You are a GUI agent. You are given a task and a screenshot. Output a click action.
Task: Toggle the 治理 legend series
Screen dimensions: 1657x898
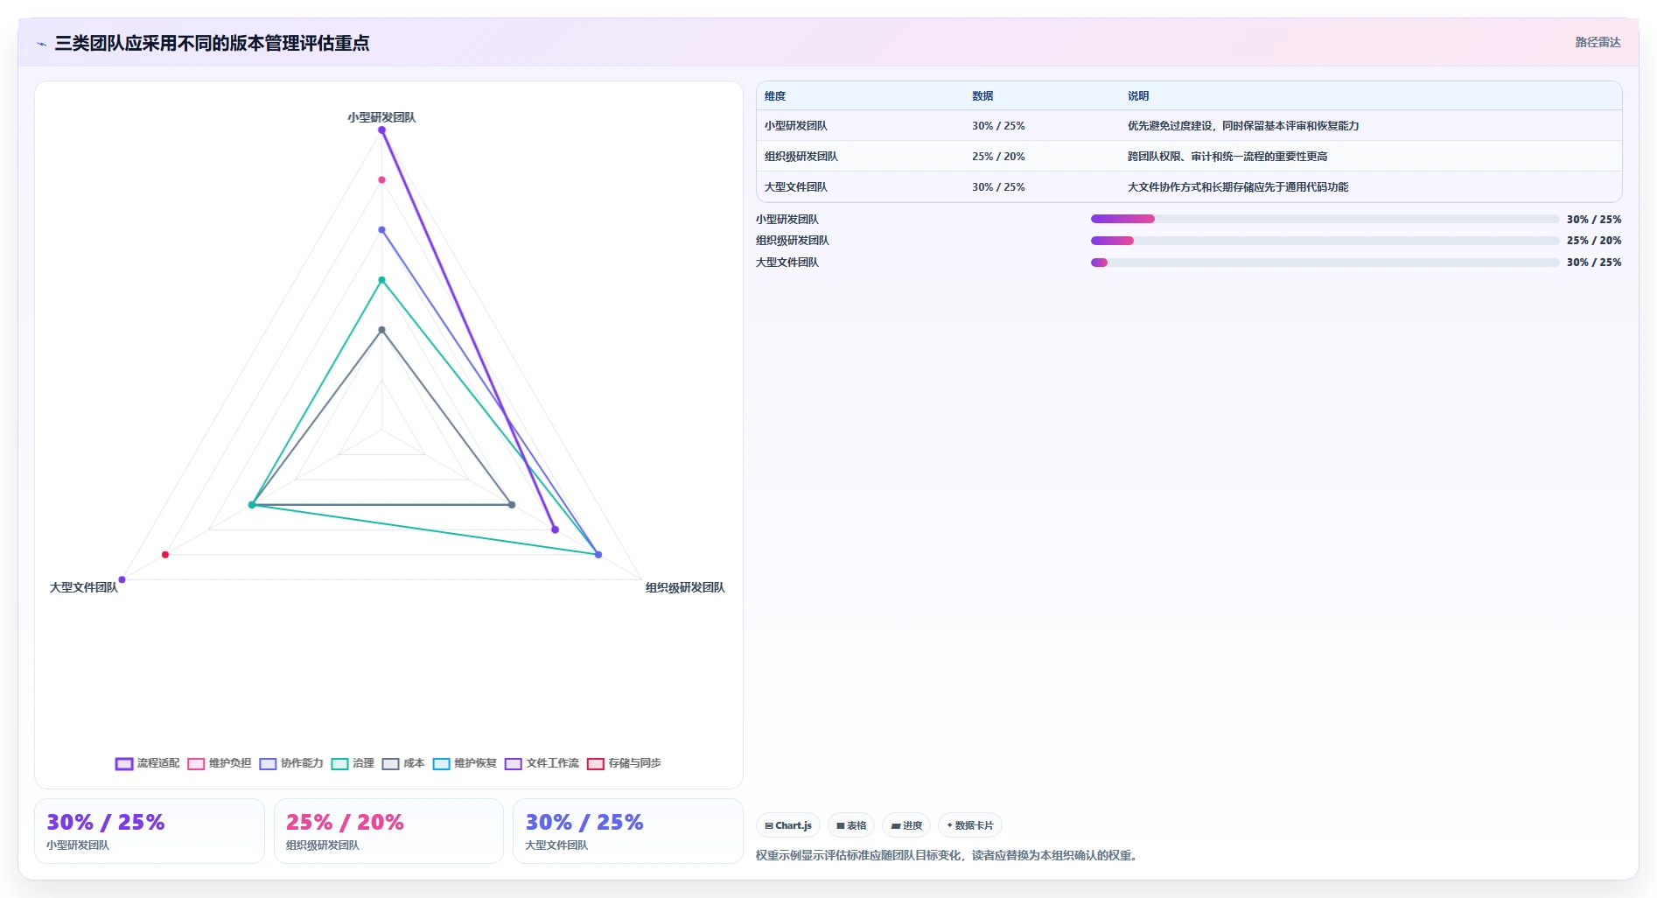[353, 763]
